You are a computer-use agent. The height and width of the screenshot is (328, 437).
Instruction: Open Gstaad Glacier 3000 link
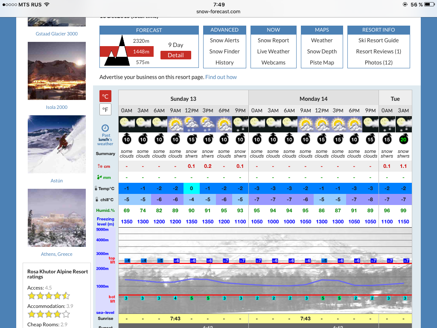coord(57,34)
